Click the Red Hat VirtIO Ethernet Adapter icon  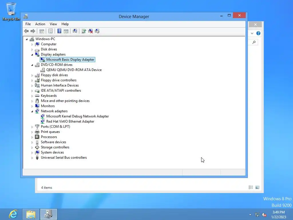point(43,121)
